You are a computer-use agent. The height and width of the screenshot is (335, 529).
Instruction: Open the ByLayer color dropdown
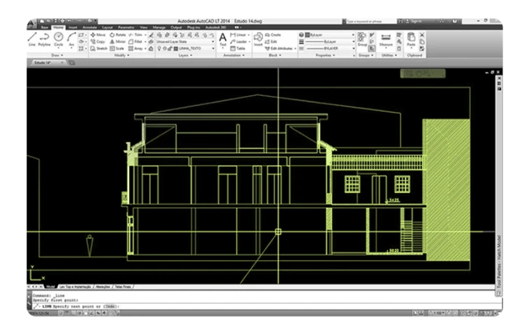tap(330, 35)
